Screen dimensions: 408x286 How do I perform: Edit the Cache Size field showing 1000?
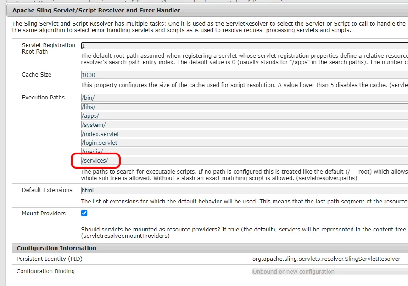coord(245,75)
